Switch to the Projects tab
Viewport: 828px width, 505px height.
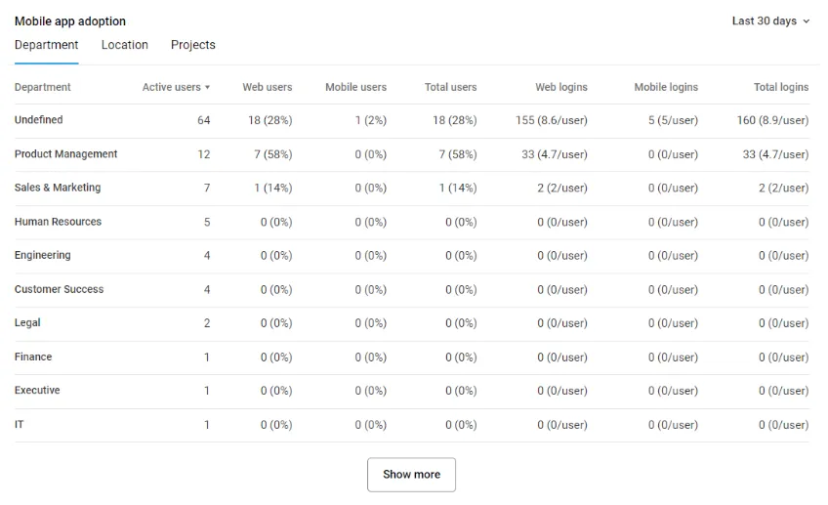pyautogui.click(x=192, y=45)
